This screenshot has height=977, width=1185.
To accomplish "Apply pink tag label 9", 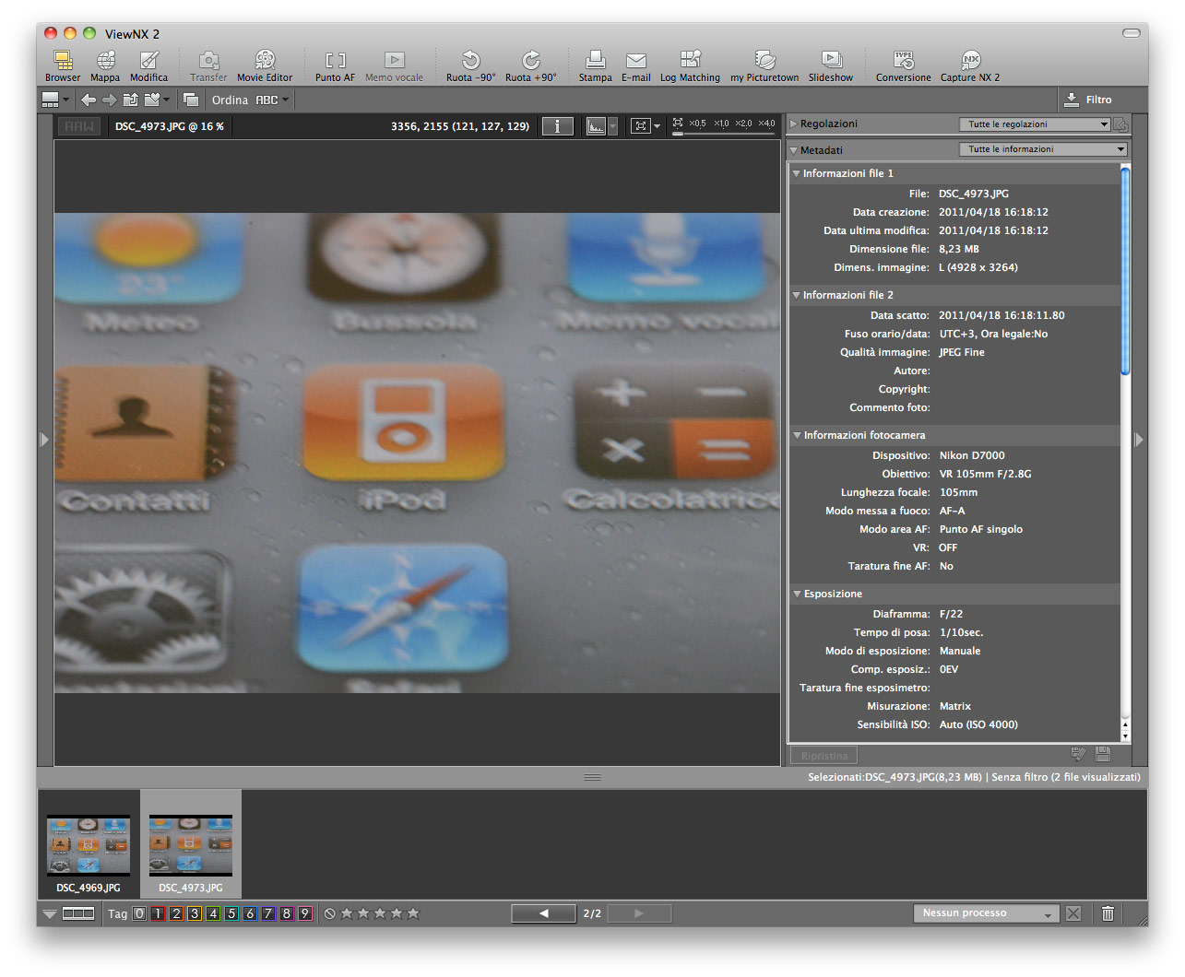I will point(305,913).
